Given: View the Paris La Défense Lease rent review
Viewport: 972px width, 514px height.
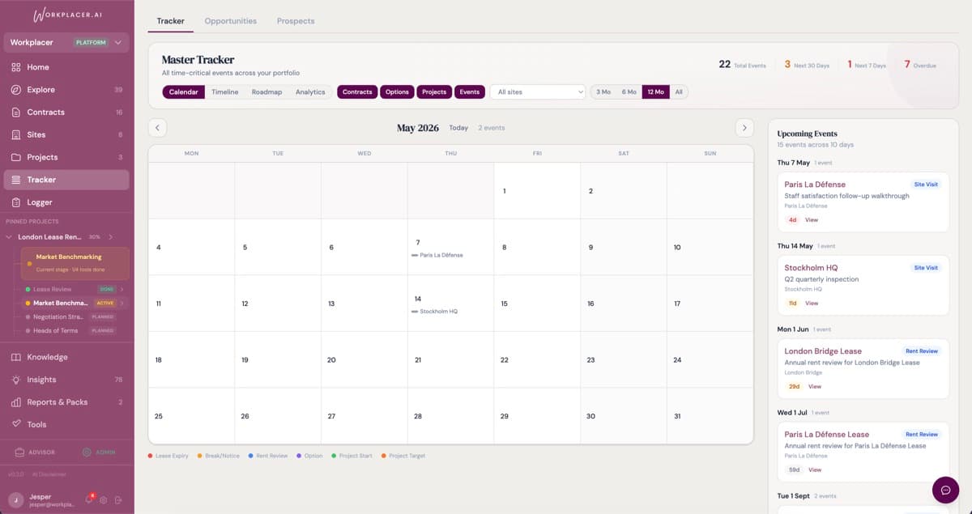Looking at the screenshot, I should [x=815, y=470].
